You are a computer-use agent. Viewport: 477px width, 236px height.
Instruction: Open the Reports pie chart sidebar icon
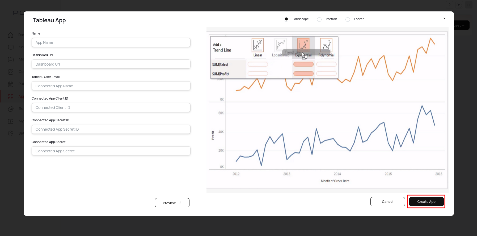11,109
